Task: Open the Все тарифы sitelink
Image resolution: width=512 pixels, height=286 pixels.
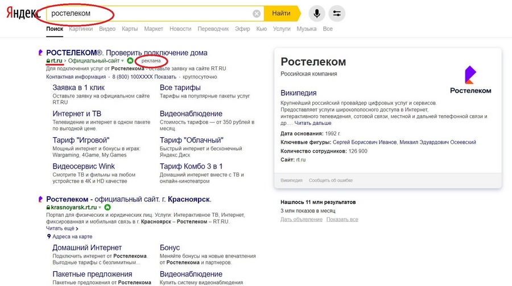Action: (x=180, y=87)
